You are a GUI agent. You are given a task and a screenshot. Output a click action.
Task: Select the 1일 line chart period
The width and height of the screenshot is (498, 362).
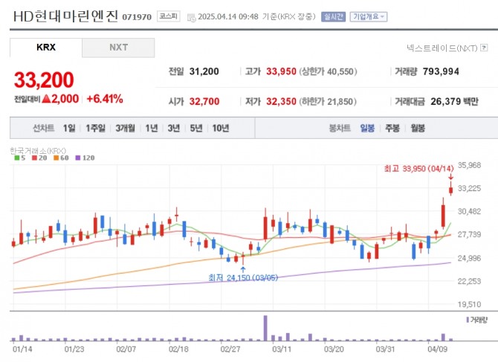69,129
